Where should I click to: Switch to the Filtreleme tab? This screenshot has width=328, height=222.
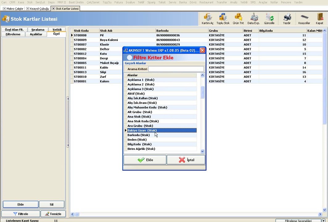13,34
